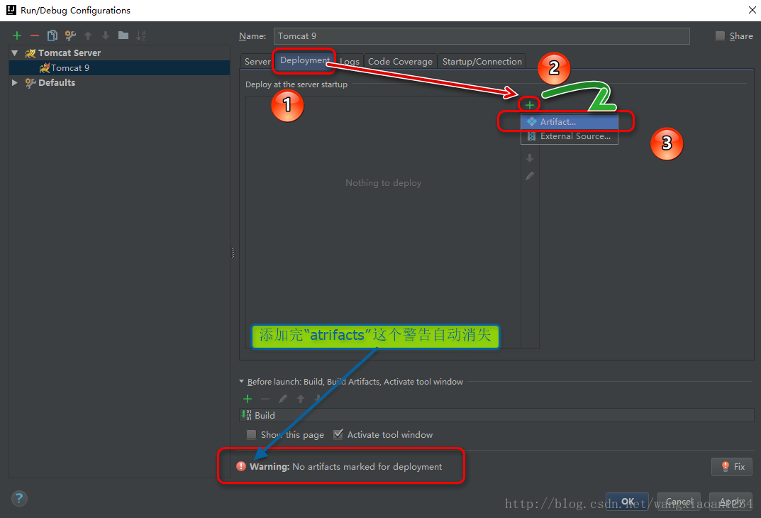761x518 pixels.
Task: Open help question mark icon
Action: click(19, 498)
